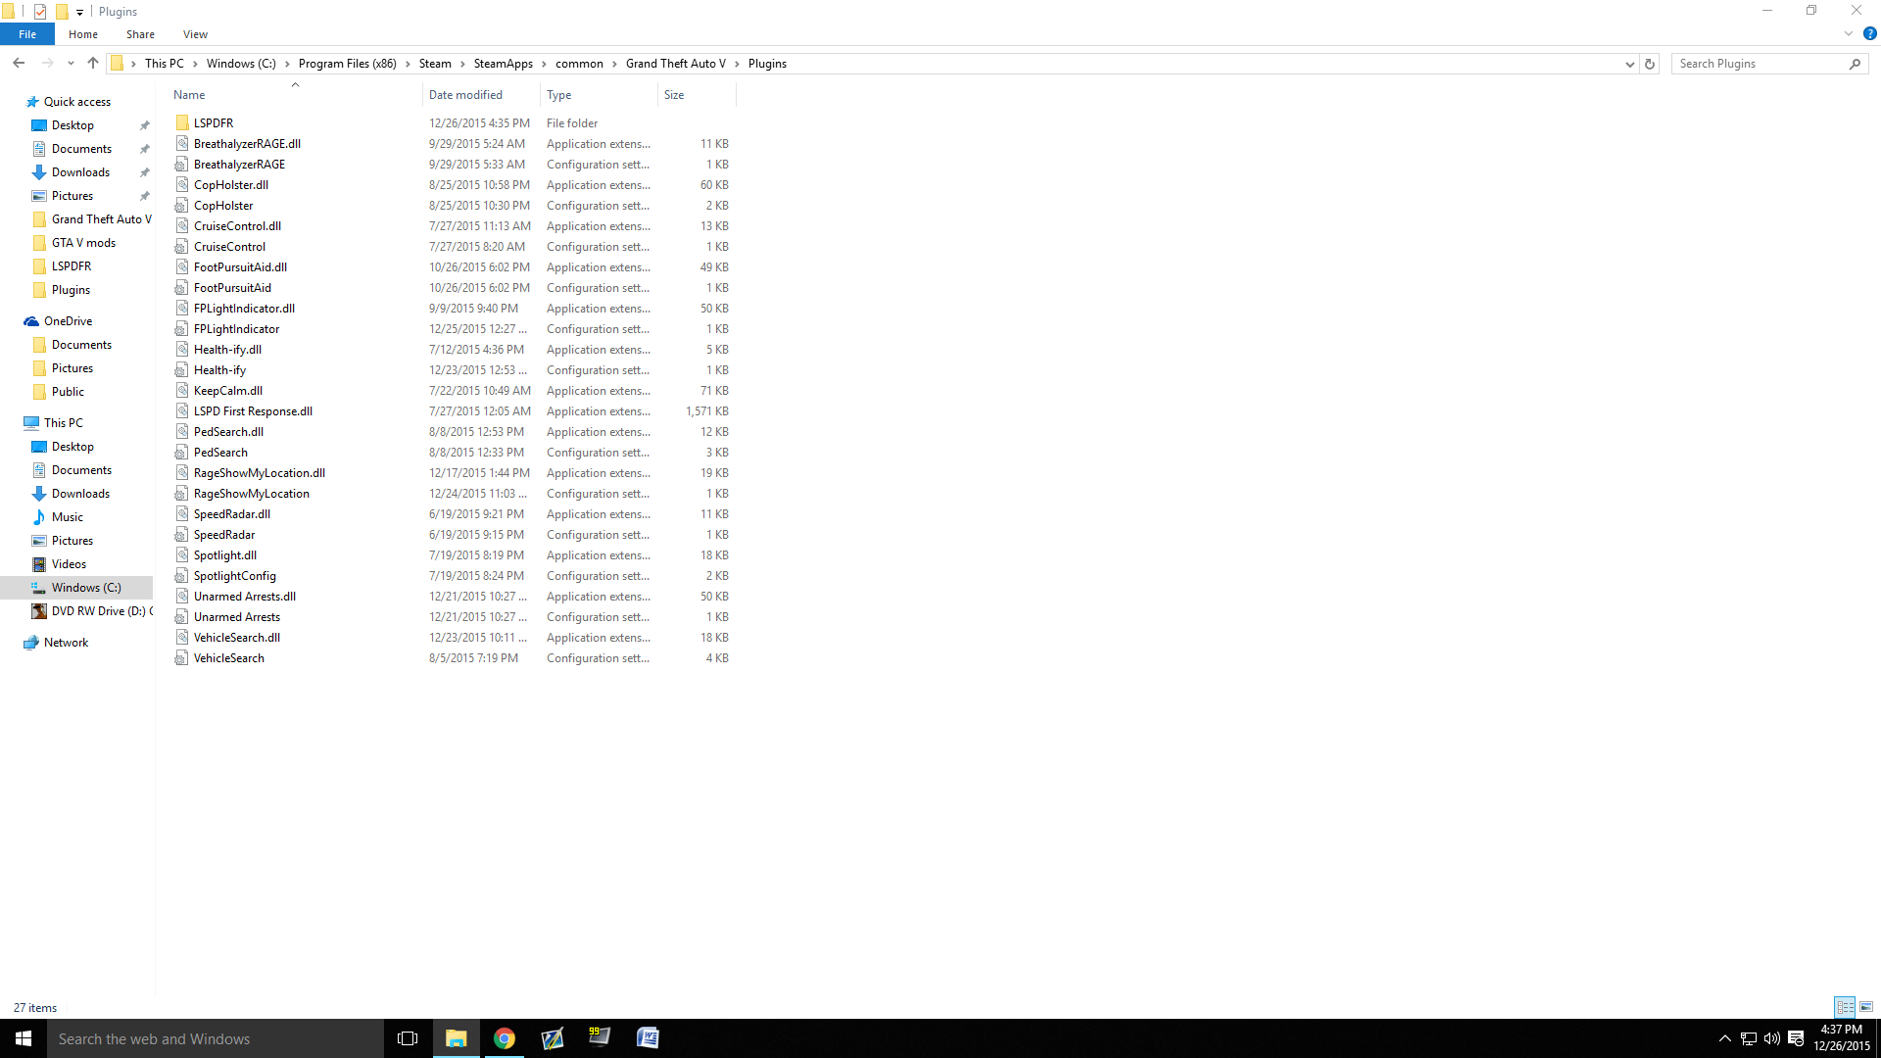Expand the ribbon with chevron arrow
The image size is (1881, 1058).
tap(1849, 33)
